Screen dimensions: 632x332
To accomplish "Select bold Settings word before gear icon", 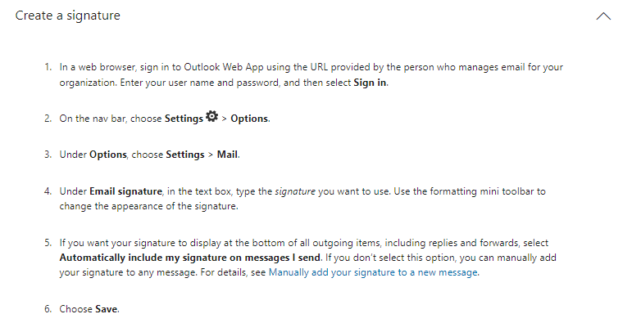I will 184,119.
